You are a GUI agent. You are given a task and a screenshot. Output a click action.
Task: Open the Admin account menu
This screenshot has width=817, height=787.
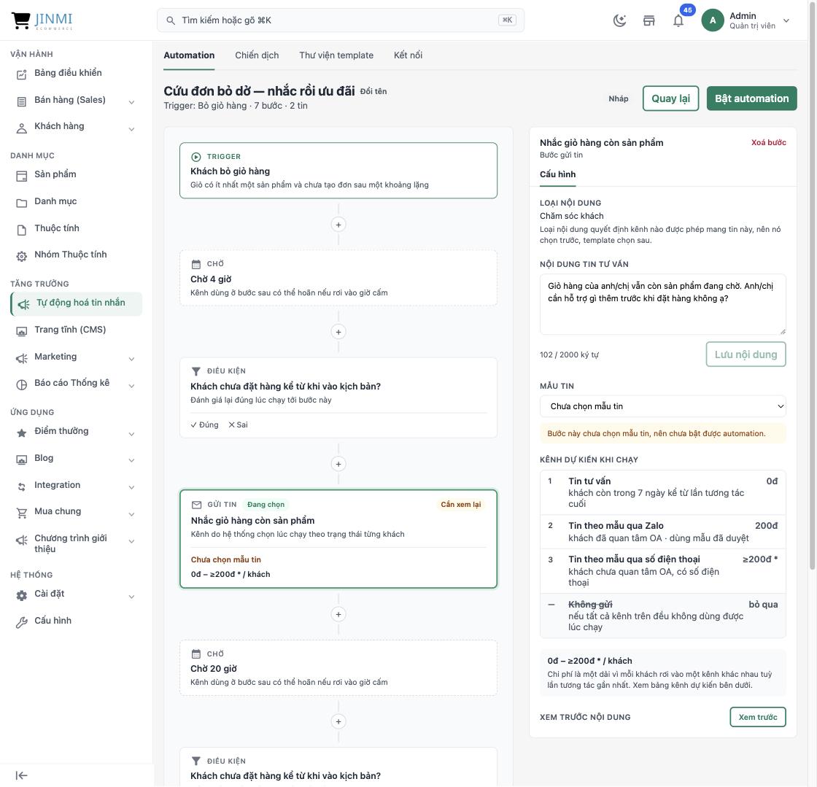tap(746, 20)
